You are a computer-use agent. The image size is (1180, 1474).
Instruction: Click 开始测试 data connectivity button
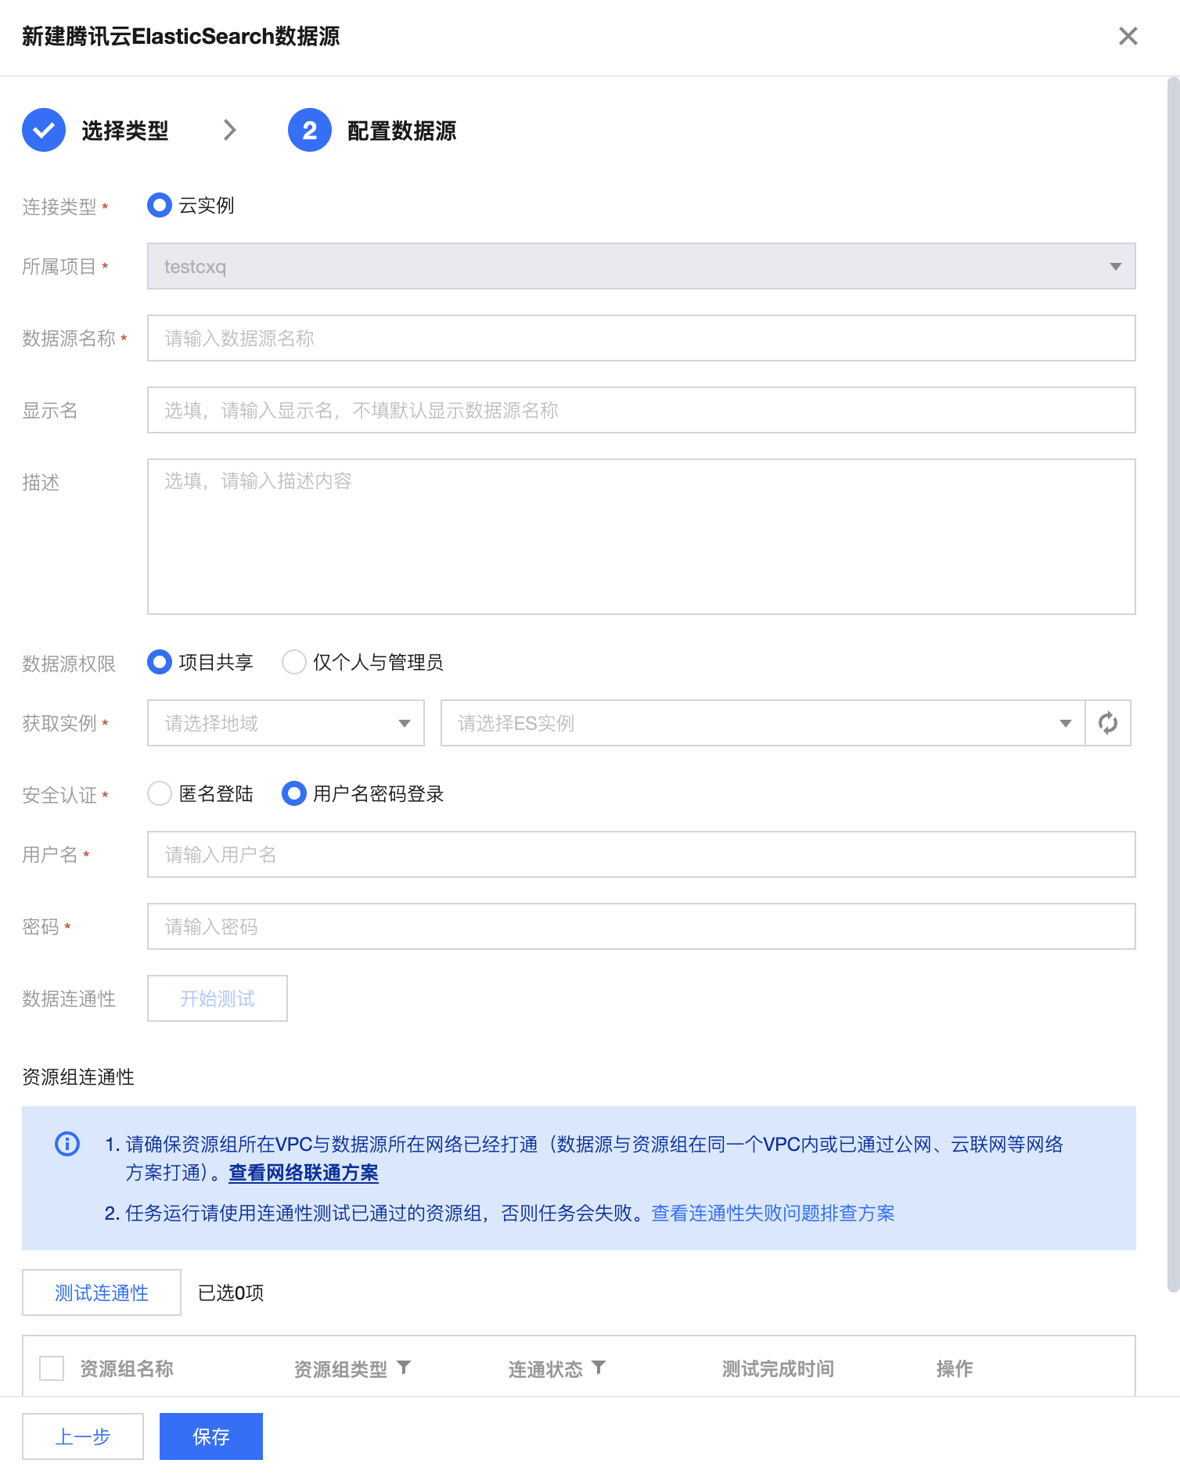pyautogui.click(x=218, y=998)
